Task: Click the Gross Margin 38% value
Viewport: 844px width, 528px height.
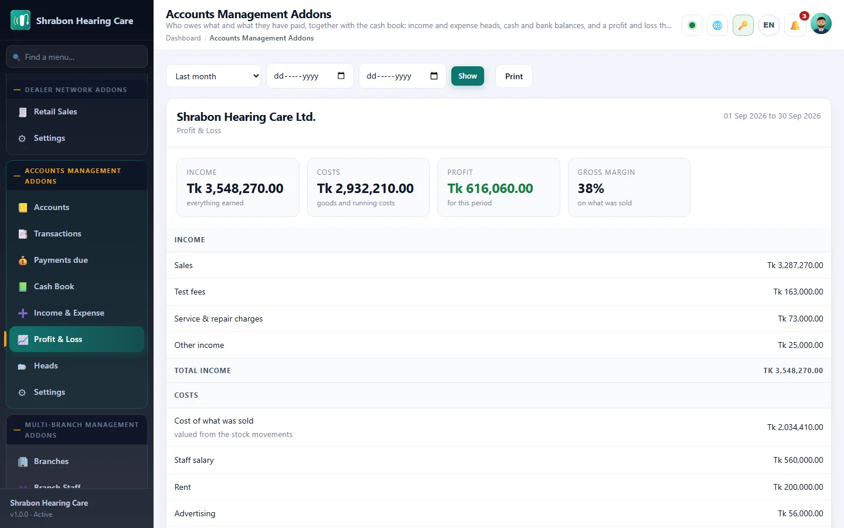Action: click(591, 188)
